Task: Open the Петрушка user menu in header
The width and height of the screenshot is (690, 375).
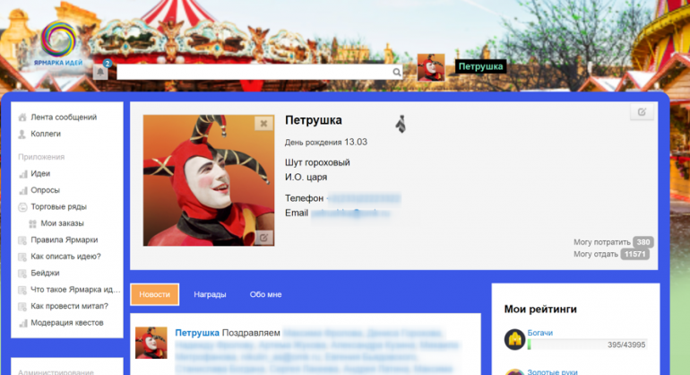Action: pyautogui.click(x=480, y=66)
